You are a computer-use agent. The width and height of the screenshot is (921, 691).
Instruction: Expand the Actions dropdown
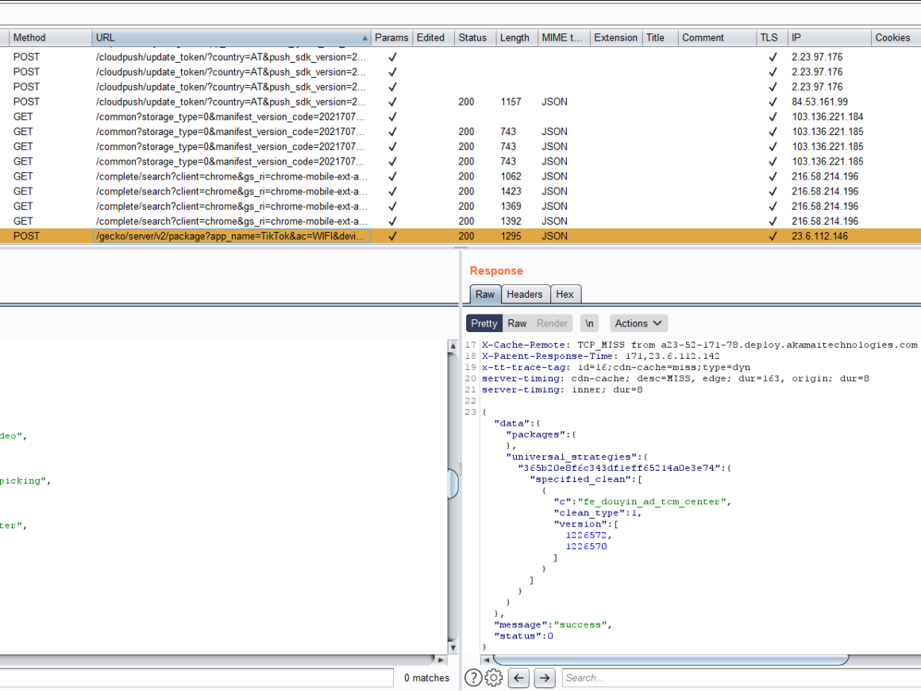(x=638, y=323)
